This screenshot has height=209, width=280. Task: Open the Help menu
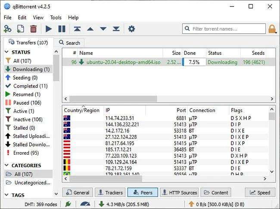(73, 18)
